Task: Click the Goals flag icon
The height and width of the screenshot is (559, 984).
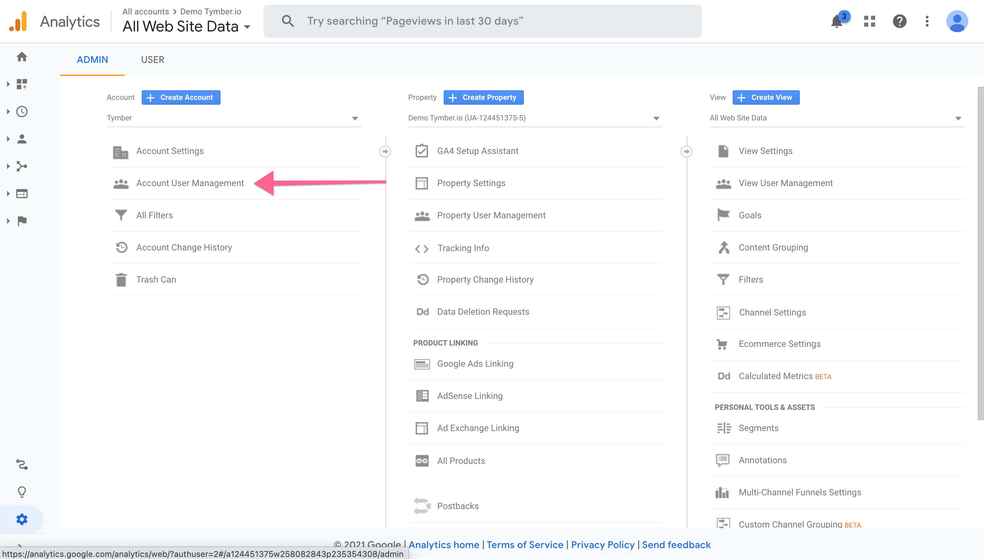Action: click(723, 215)
